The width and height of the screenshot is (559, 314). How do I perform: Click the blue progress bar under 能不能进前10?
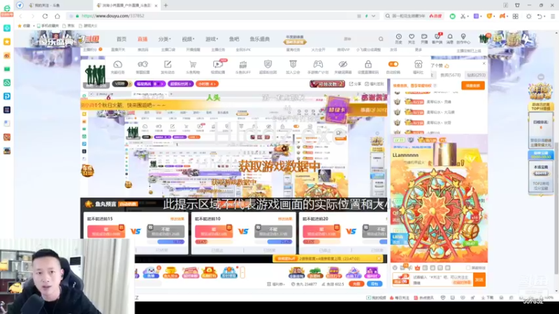tap(279, 241)
